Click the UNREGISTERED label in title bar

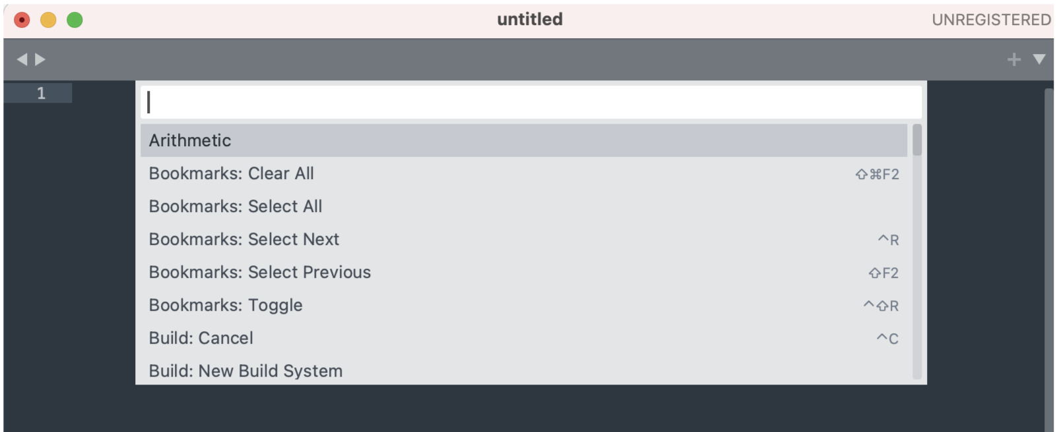(x=991, y=20)
